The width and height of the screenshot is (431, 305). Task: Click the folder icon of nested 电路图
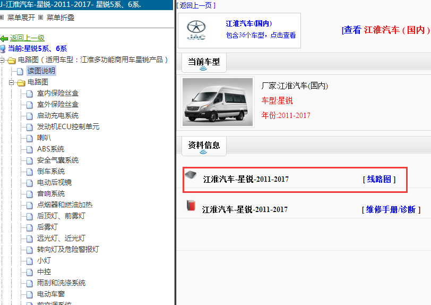[21, 82]
